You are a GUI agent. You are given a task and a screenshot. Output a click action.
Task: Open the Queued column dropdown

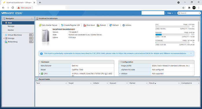point(127,83)
